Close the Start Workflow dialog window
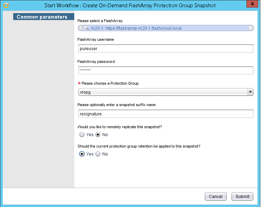Screen dimensions: 261x207 252,4
